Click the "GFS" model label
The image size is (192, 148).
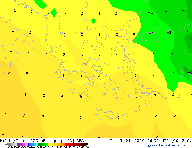point(80,141)
